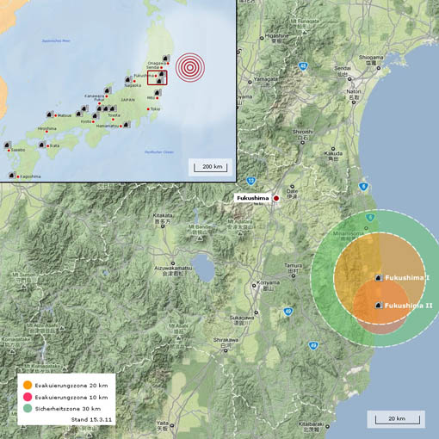Click the plant icon next to Kagoshima
The width and height of the screenshot is (439, 439).
(12, 175)
